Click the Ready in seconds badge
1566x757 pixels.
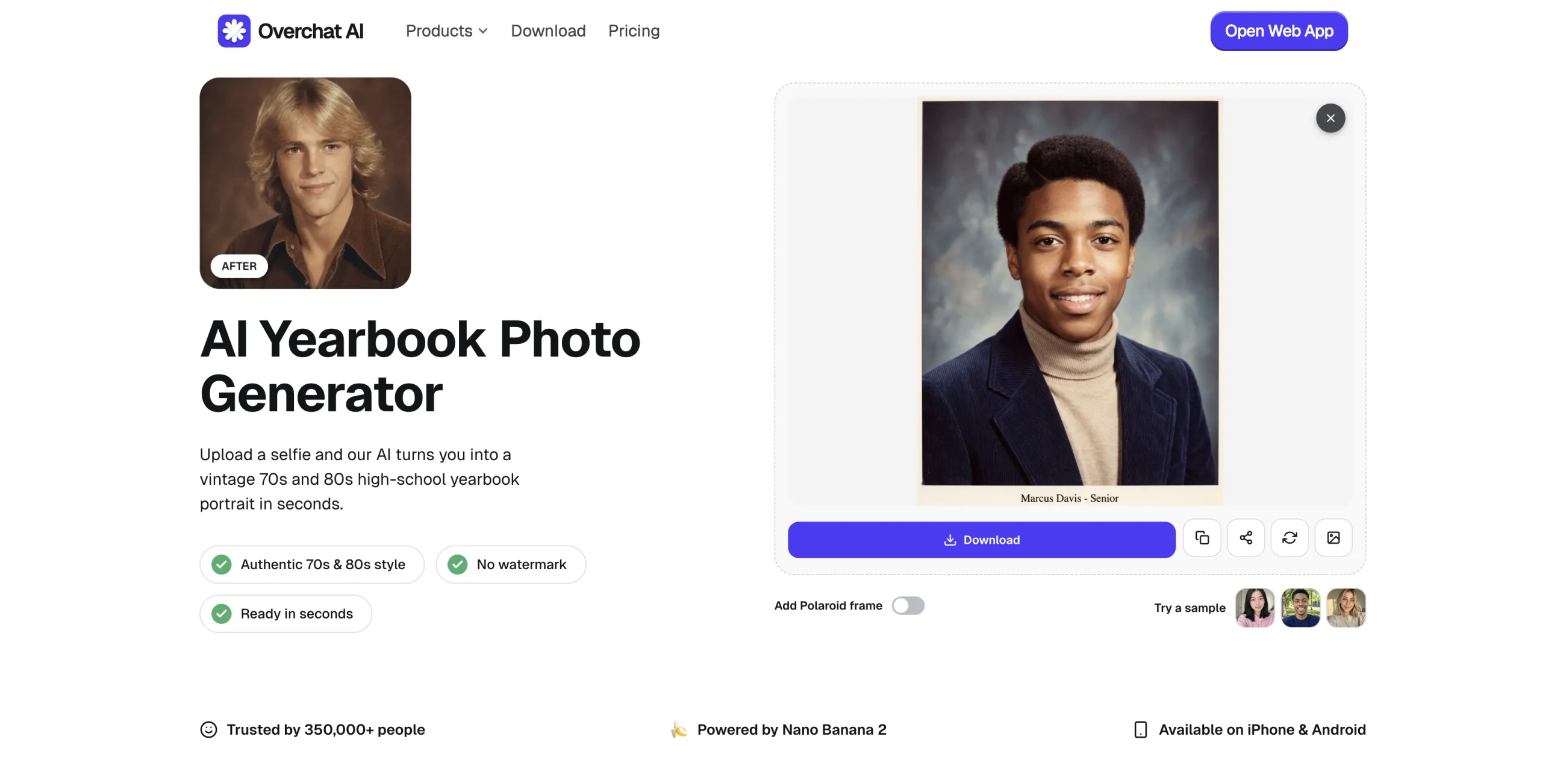pos(285,614)
